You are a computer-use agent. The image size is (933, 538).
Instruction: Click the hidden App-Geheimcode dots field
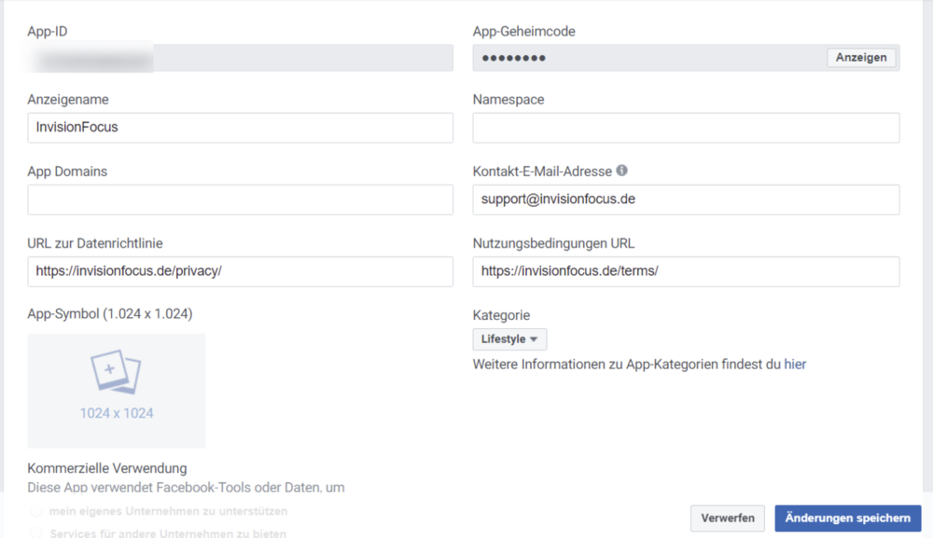pos(644,57)
